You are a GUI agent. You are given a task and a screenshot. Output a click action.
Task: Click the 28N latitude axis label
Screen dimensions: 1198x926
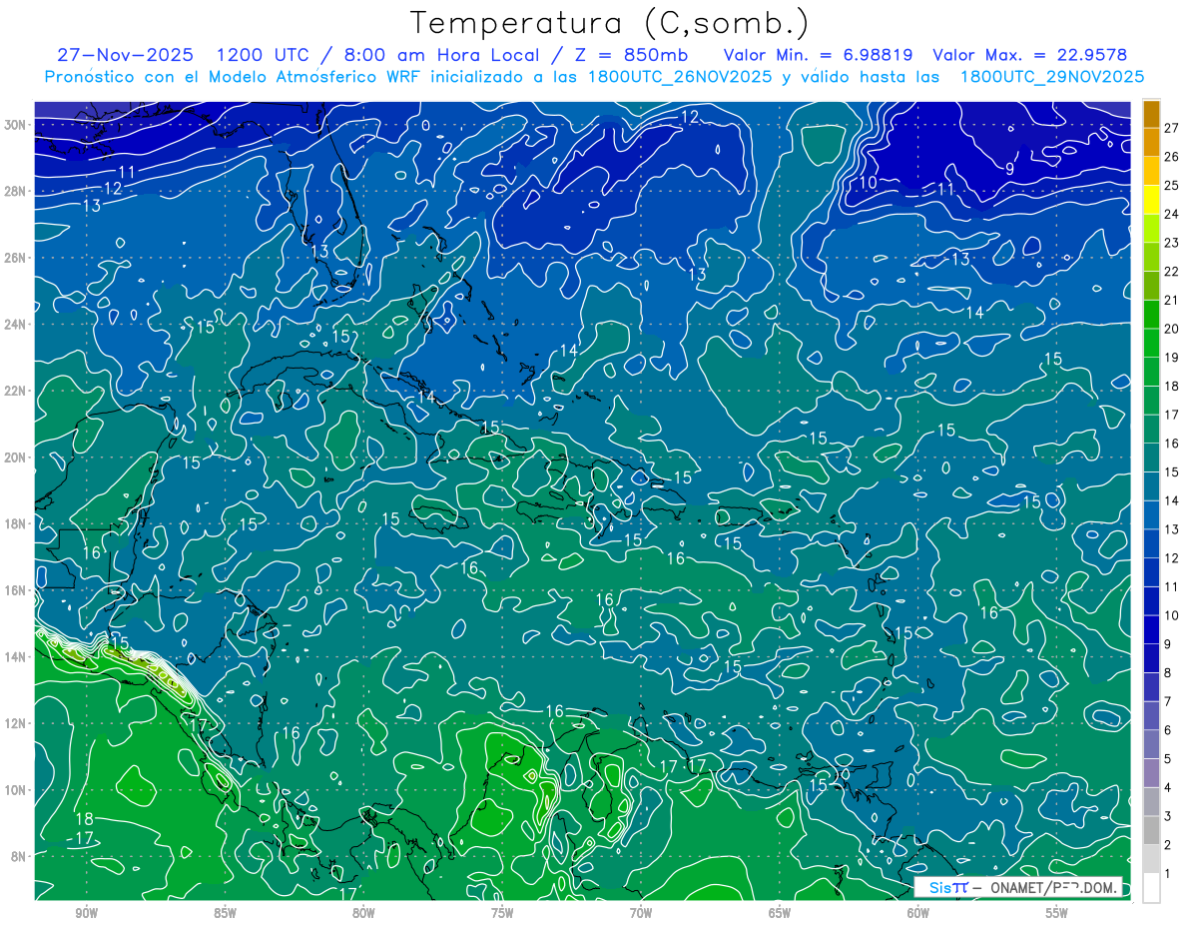tap(17, 191)
